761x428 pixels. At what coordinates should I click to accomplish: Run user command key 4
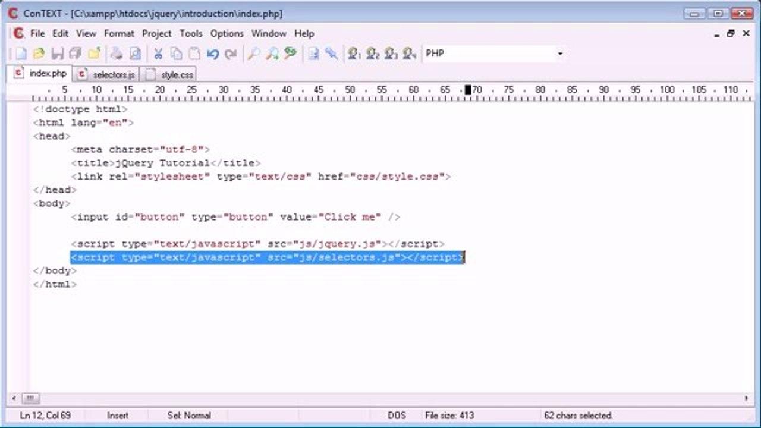409,53
